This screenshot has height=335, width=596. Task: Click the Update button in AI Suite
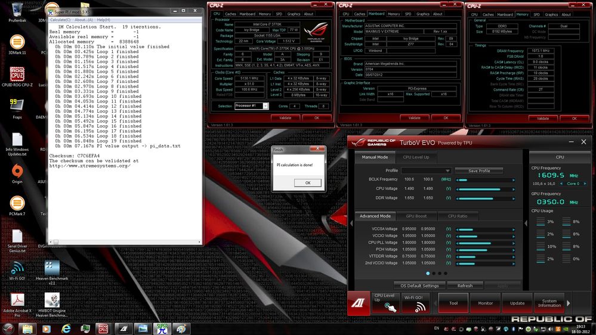(x=517, y=303)
